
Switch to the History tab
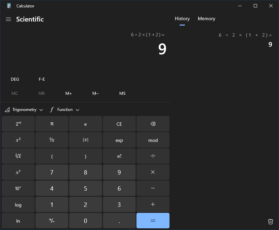(182, 19)
